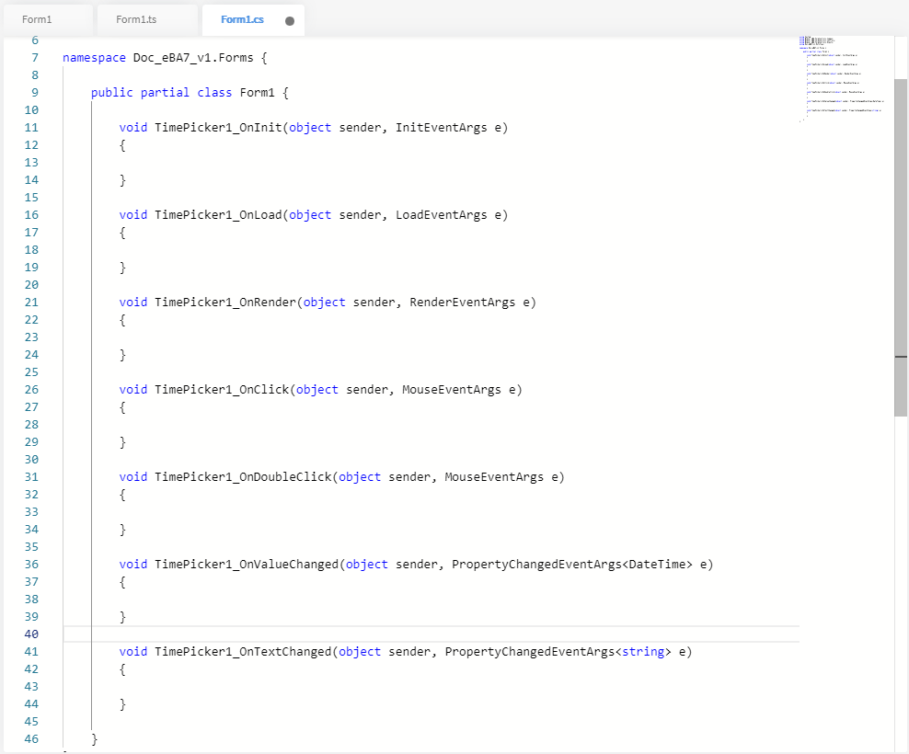This screenshot has width=909, height=754.
Task: Click the DateTime type in line 36
Action: point(661,564)
